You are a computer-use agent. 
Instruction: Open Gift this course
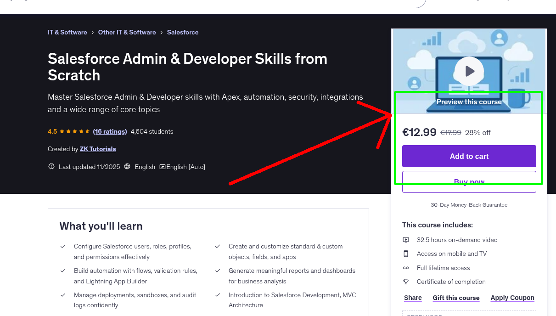click(x=456, y=298)
